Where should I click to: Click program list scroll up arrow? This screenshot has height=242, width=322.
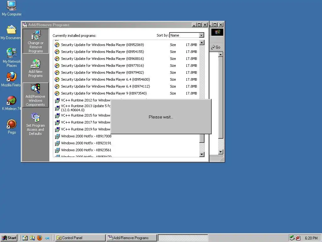click(x=202, y=43)
